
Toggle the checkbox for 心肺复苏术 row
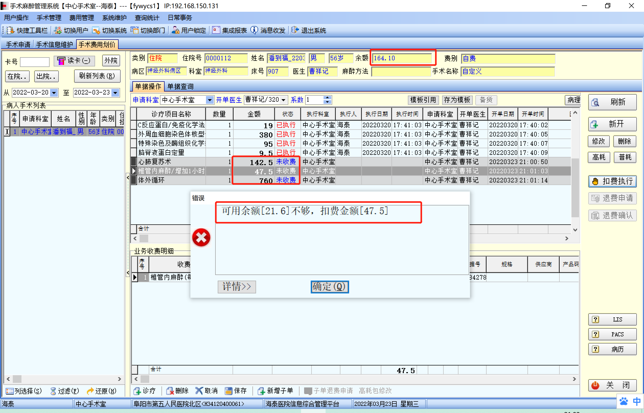point(133,162)
